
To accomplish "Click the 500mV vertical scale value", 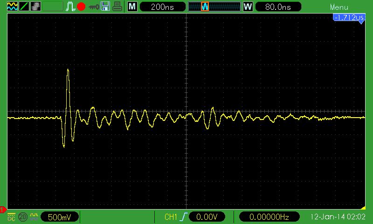I will pos(60,217).
